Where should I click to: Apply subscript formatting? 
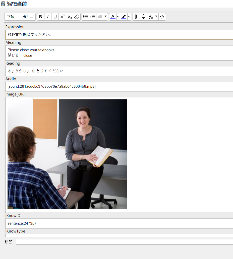point(70,17)
